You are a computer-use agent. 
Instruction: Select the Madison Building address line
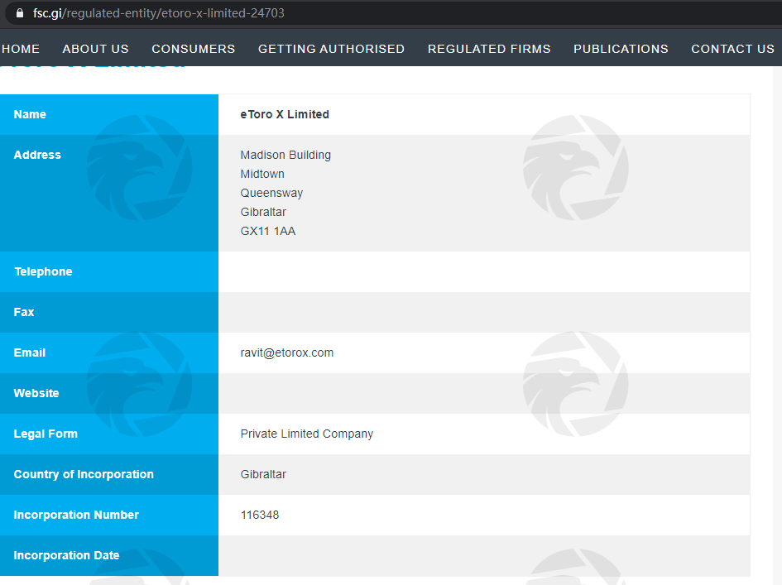coord(285,155)
